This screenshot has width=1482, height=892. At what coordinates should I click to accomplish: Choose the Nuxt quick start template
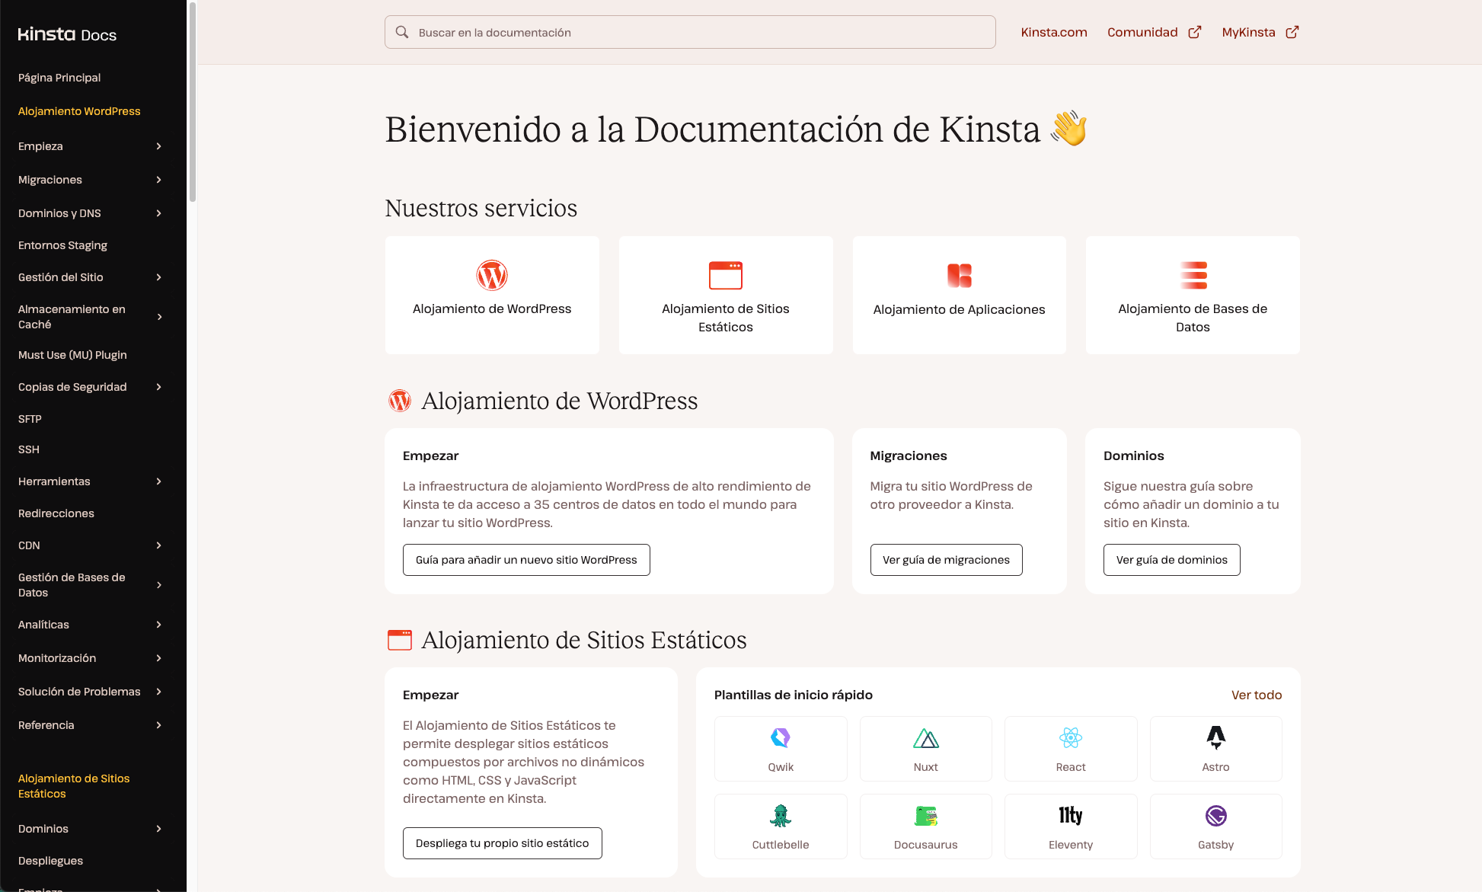(925, 737)
